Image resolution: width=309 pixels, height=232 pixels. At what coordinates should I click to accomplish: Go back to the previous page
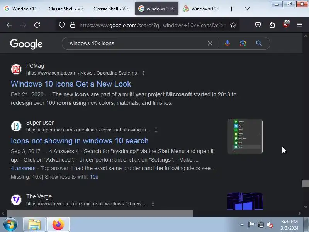9,25
